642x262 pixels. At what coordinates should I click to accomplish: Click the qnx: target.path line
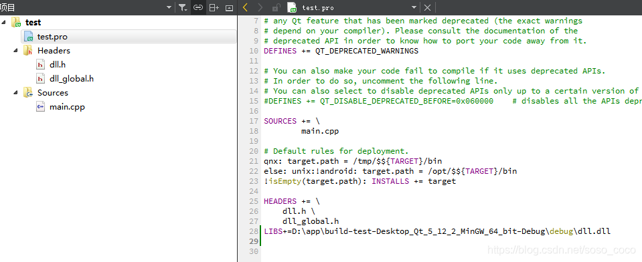pyautogui.click(x=353, y=161)
